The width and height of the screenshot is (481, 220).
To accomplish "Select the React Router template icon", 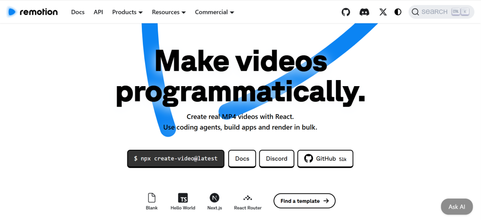I will [x=248, y=201].
